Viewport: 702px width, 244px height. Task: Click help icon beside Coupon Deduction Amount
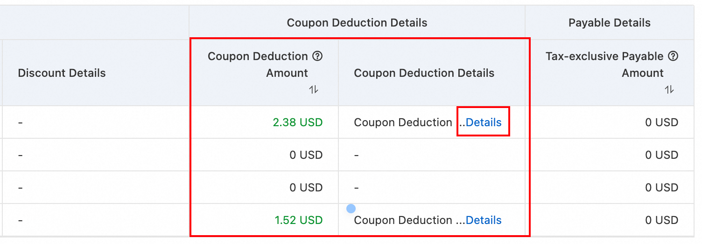tap(317, 56)
